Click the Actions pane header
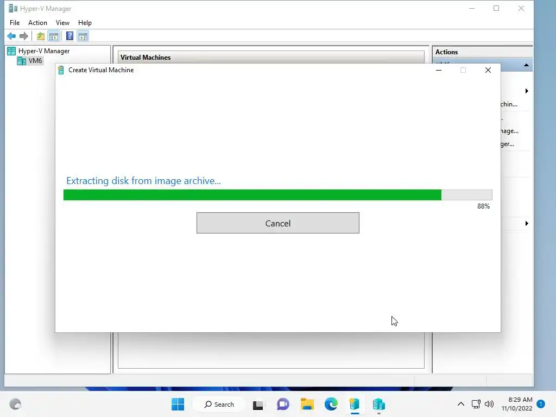The image size is (556, 417). click(x=482, y=52)
